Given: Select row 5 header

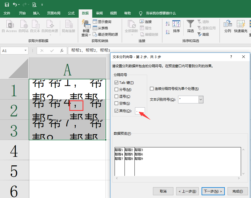Looking at the screenshot, I should pos(14,170).
